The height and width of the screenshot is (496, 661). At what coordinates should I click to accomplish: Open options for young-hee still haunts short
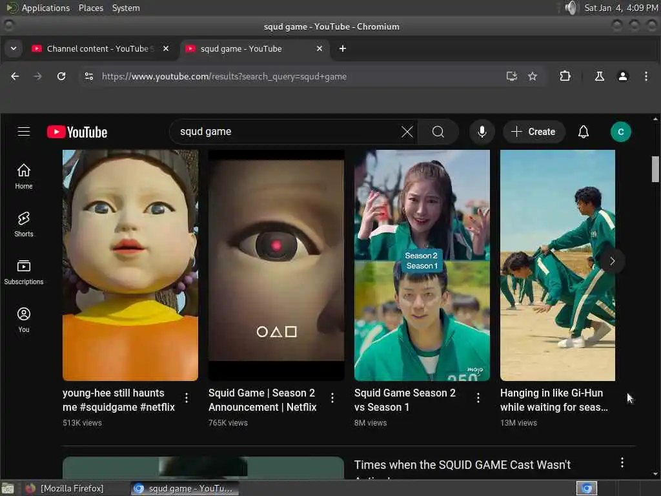(187, 398)
